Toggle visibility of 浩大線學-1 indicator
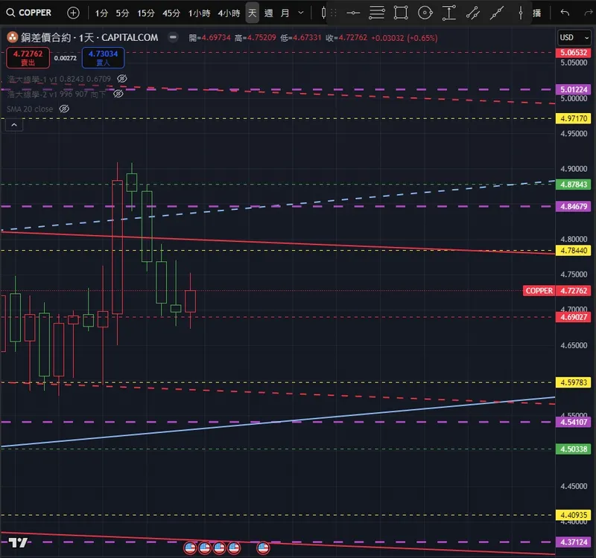The image size is (596, 558). [x=122, y=79]
